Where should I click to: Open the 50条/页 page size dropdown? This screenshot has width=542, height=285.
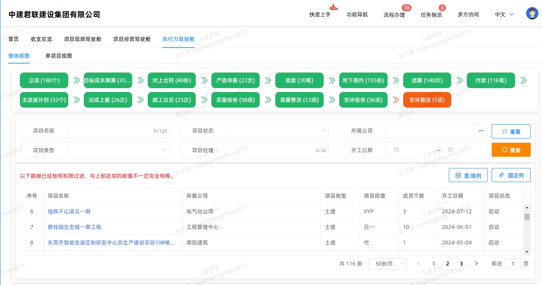[x=387, y=264]
